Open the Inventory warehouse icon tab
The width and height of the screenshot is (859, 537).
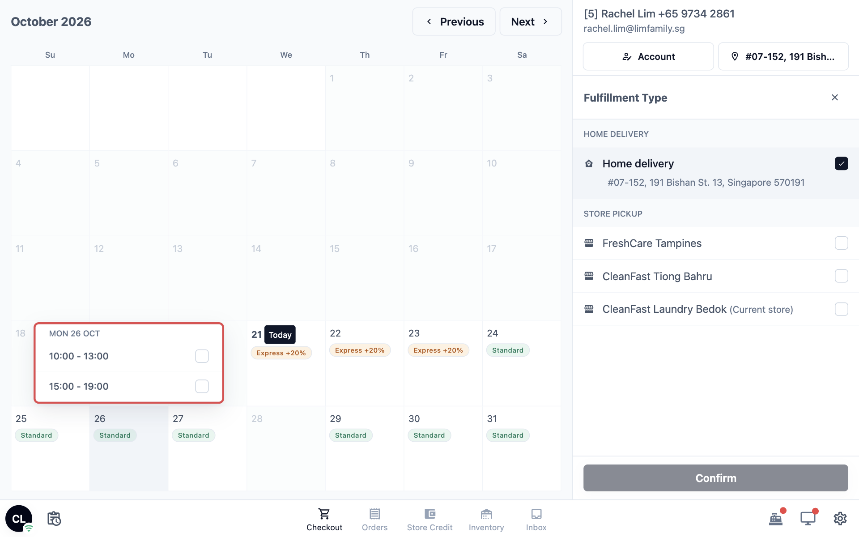(486, 520)
